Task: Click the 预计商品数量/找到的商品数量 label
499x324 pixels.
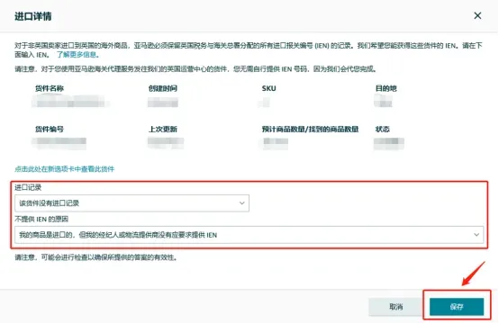Action: point(310,129)
